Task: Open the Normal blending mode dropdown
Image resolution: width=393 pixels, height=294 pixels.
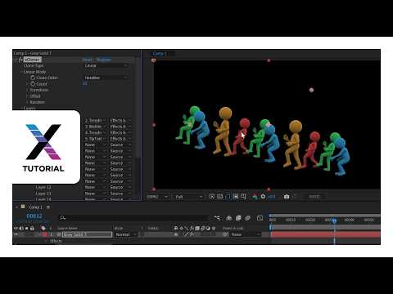Action: pyautogui.click(x=126, y=234)
